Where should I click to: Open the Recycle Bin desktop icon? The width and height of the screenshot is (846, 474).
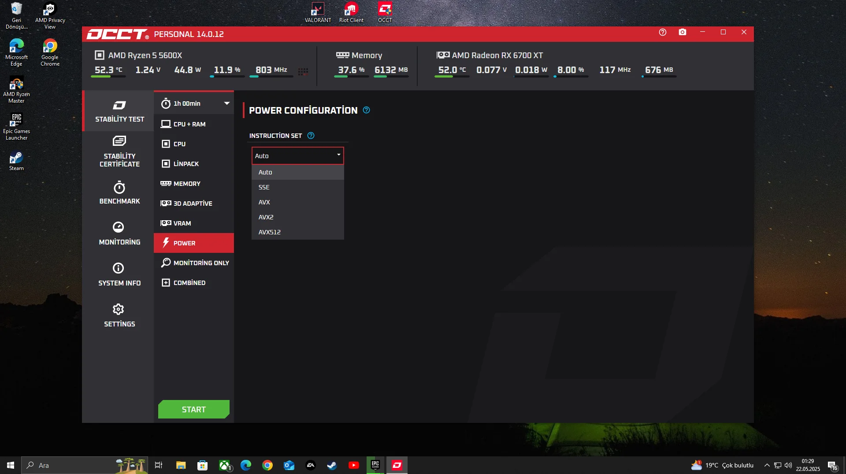click(16, 16)
